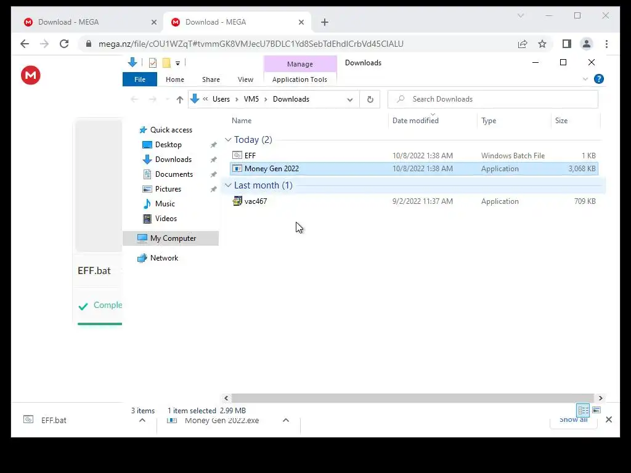Viewport: 631px width, 473px height.
Task: Open Videos in the navigation pane
Action: pyautogui.click(x=166, y=219)
